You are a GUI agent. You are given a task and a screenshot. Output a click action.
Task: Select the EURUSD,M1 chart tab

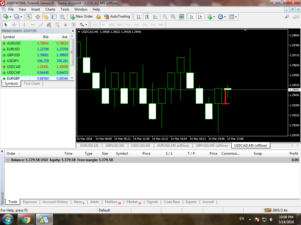point(89,146)
